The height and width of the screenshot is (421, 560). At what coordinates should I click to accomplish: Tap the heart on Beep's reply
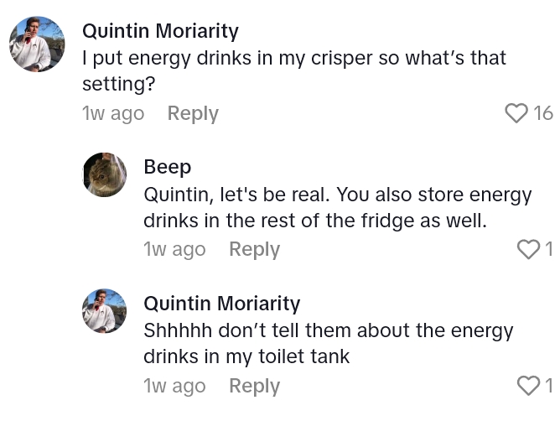528,249
